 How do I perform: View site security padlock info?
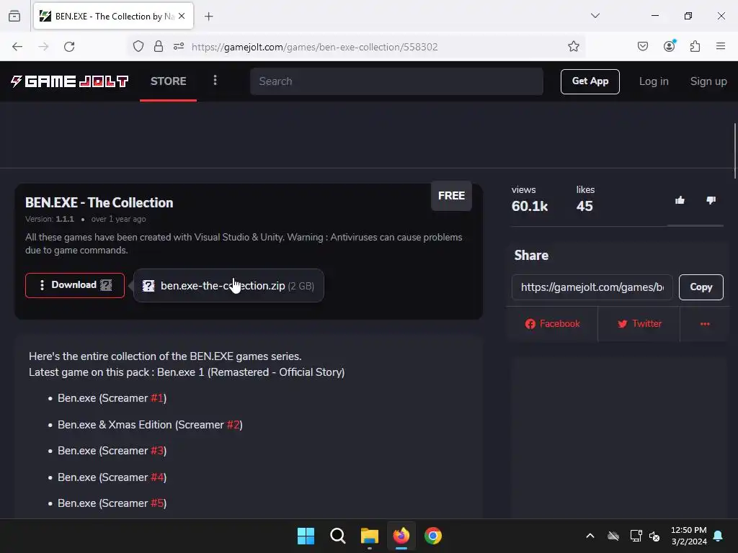pyautogui.click(x=159, y=47)
